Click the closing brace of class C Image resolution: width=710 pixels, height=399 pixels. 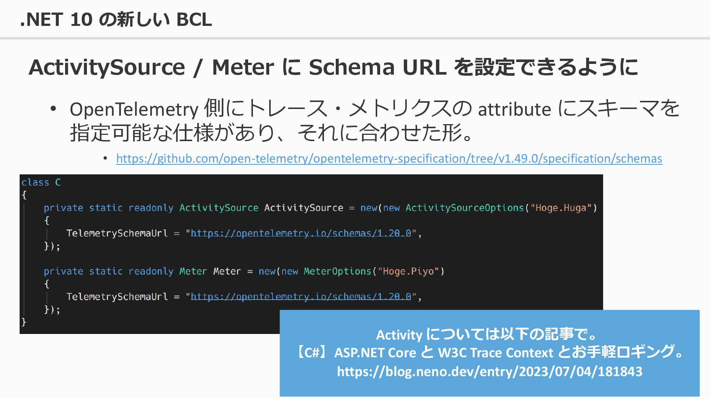(x=24, y=322)
